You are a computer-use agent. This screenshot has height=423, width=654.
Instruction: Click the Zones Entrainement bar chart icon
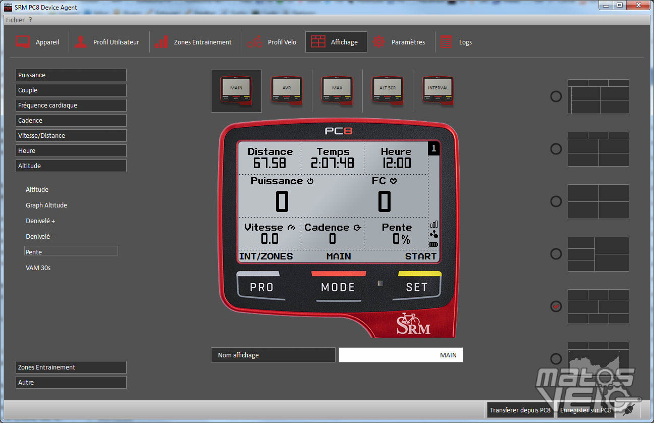click(161, 42)
